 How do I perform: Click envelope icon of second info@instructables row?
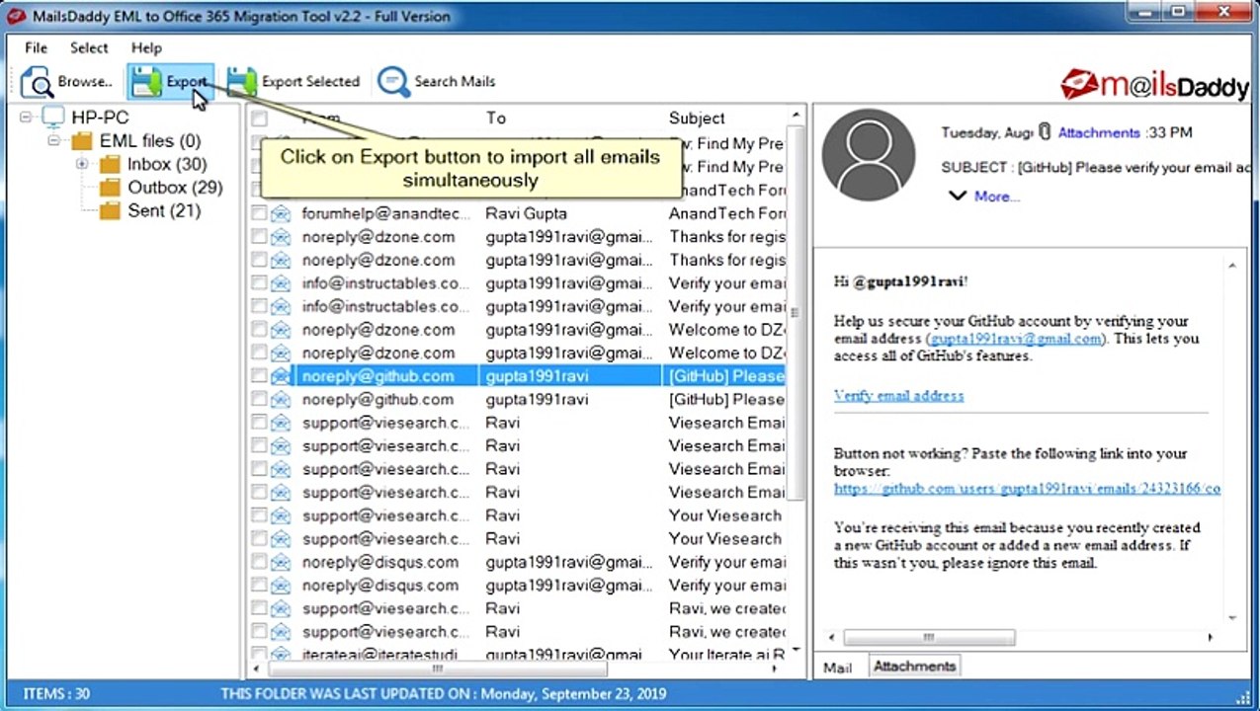pyautogui.click(x=281, y=306)
